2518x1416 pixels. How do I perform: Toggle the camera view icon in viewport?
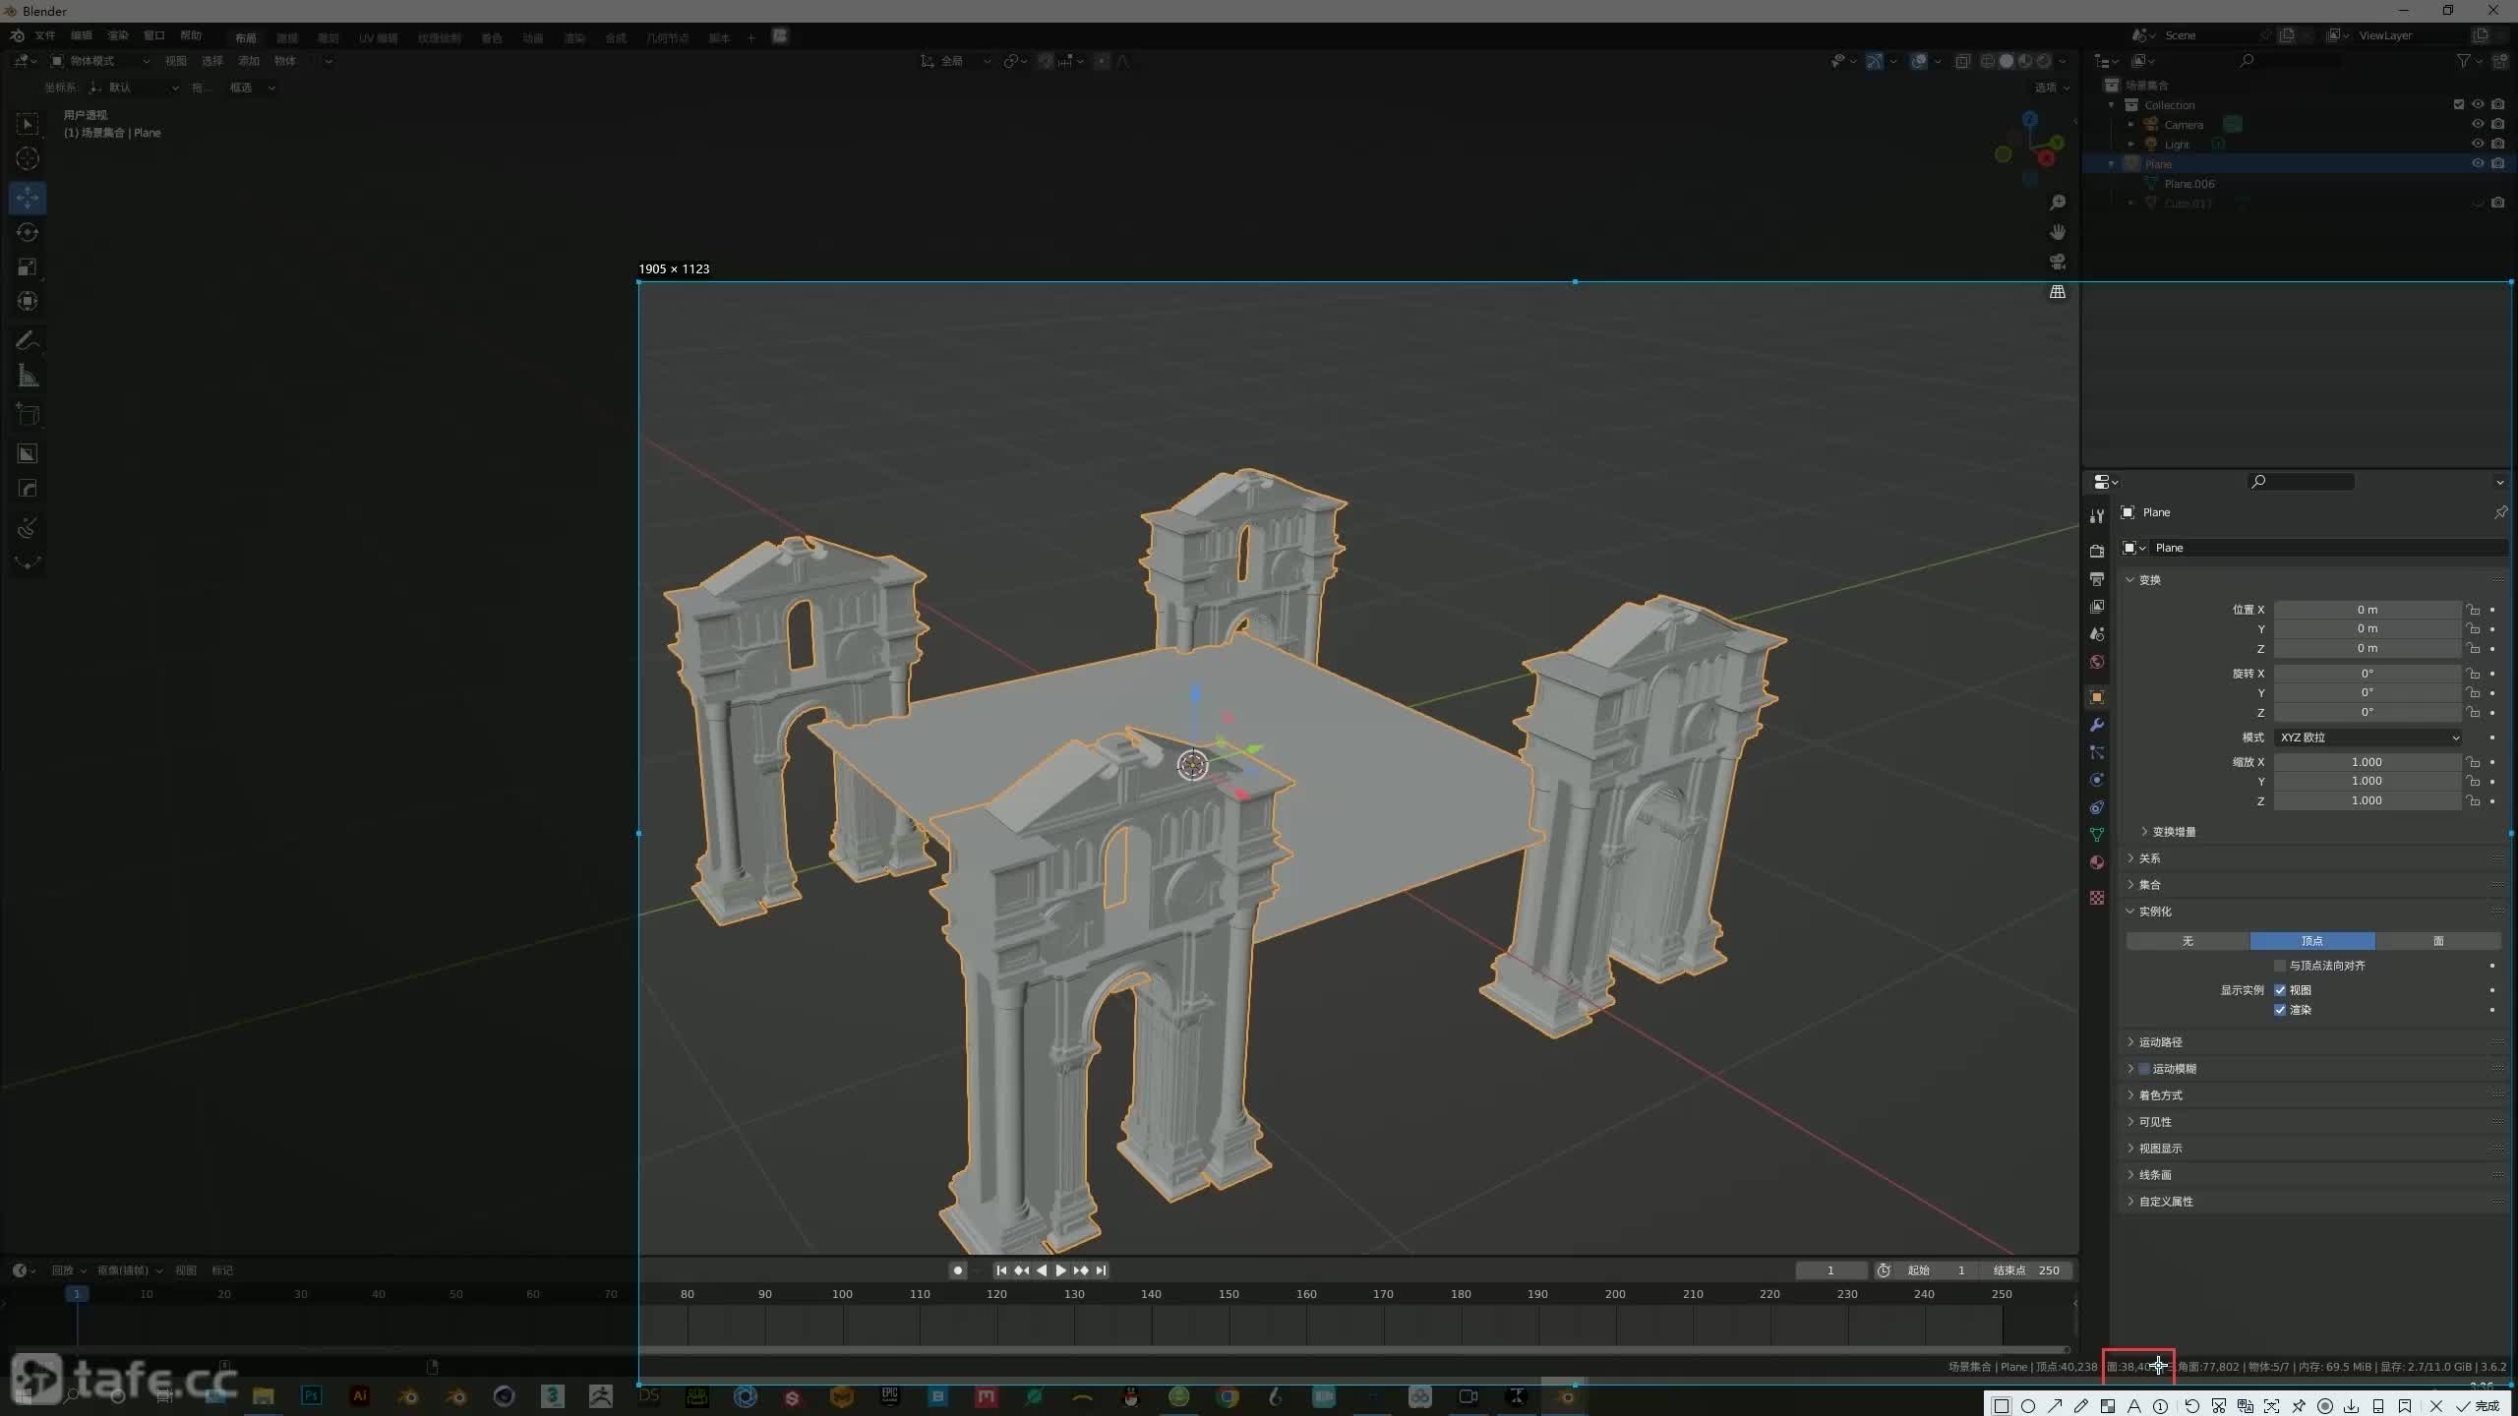2058,262
